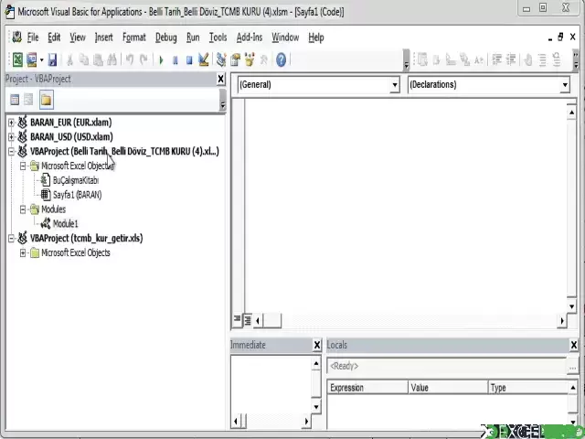585x439 pixels.
Task: Open the View menu
Action: coord(78,37)
